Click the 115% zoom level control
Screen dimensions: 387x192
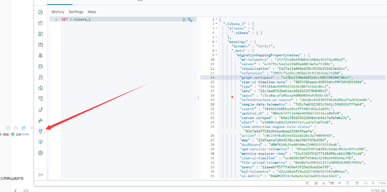(381, 183)
